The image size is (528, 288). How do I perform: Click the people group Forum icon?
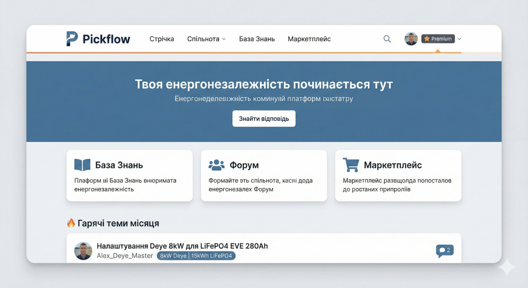(x=216, y=165)
